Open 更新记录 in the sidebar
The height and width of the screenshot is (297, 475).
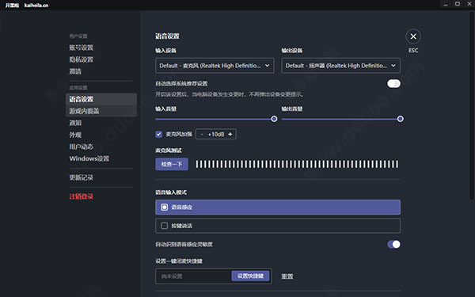point(82,177)
